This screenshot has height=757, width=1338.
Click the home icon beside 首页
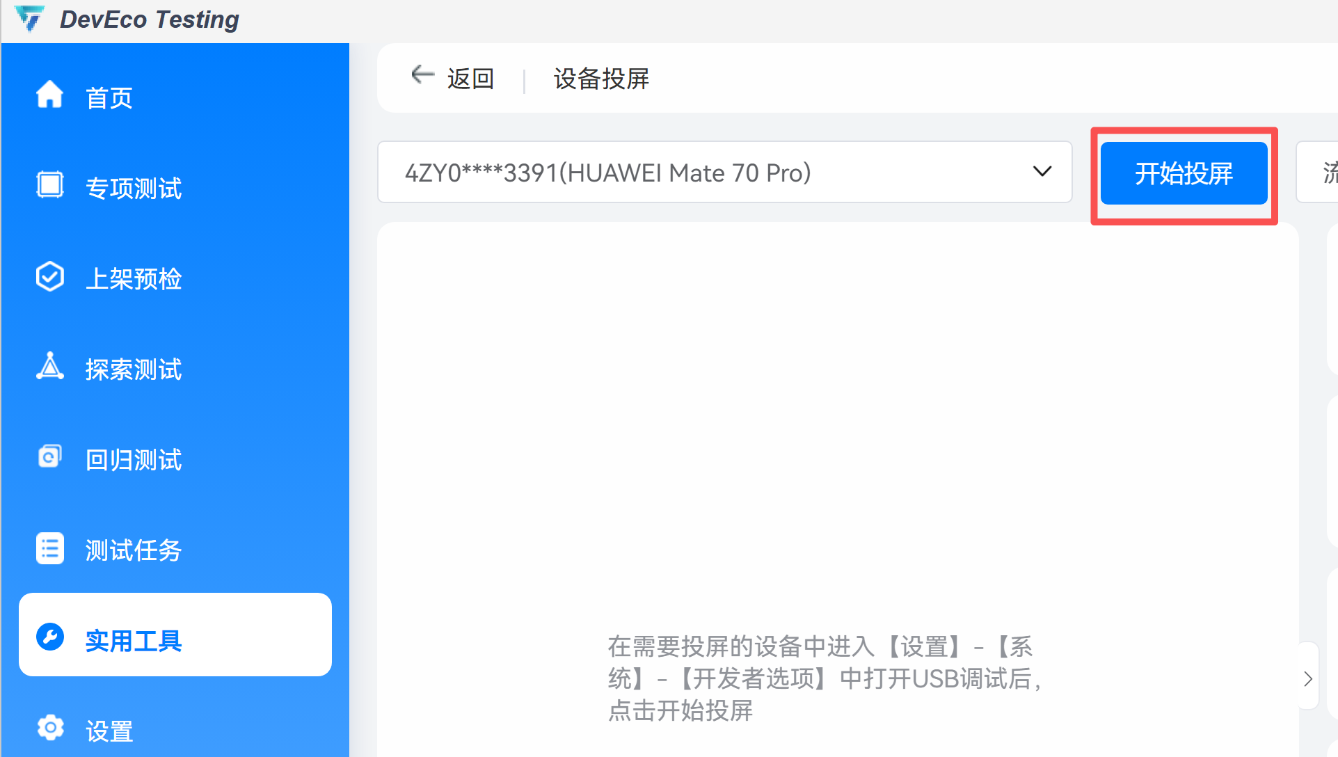(49, 95)
